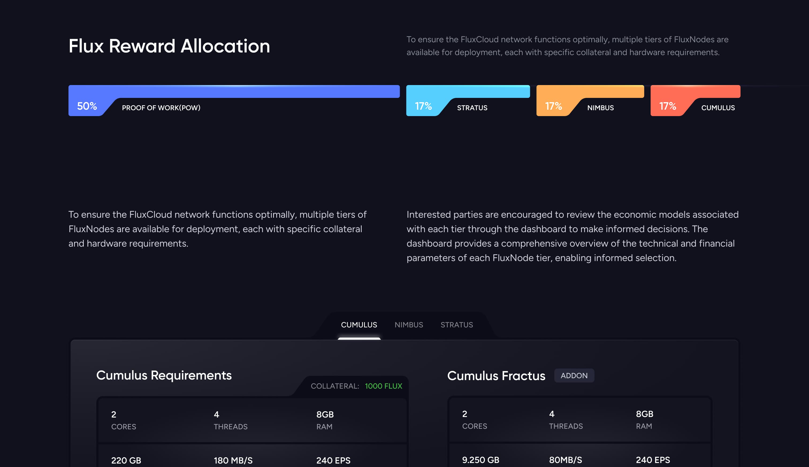The image size is (809, 467).
Task: Switch to the NIMBUS tab
Action: 409,325
